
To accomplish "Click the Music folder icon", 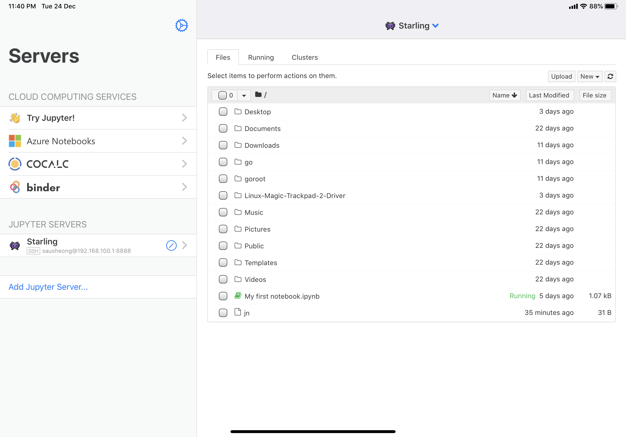I will [238, 212].
